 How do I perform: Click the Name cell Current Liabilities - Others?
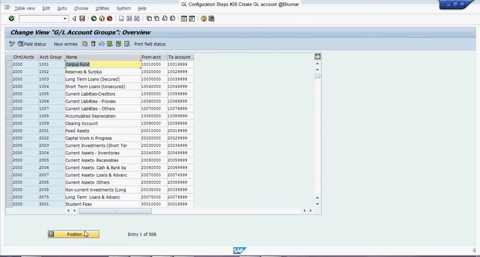pos(103,109)
